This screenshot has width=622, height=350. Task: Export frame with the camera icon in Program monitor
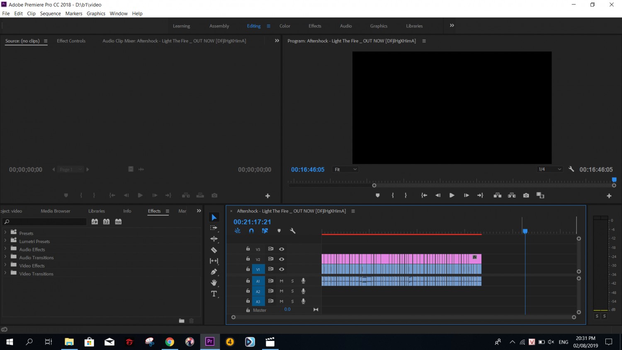[526, 195]
